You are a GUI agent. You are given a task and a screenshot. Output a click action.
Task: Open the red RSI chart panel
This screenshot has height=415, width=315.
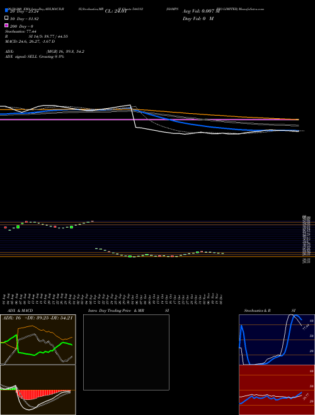tap(277, 390)
